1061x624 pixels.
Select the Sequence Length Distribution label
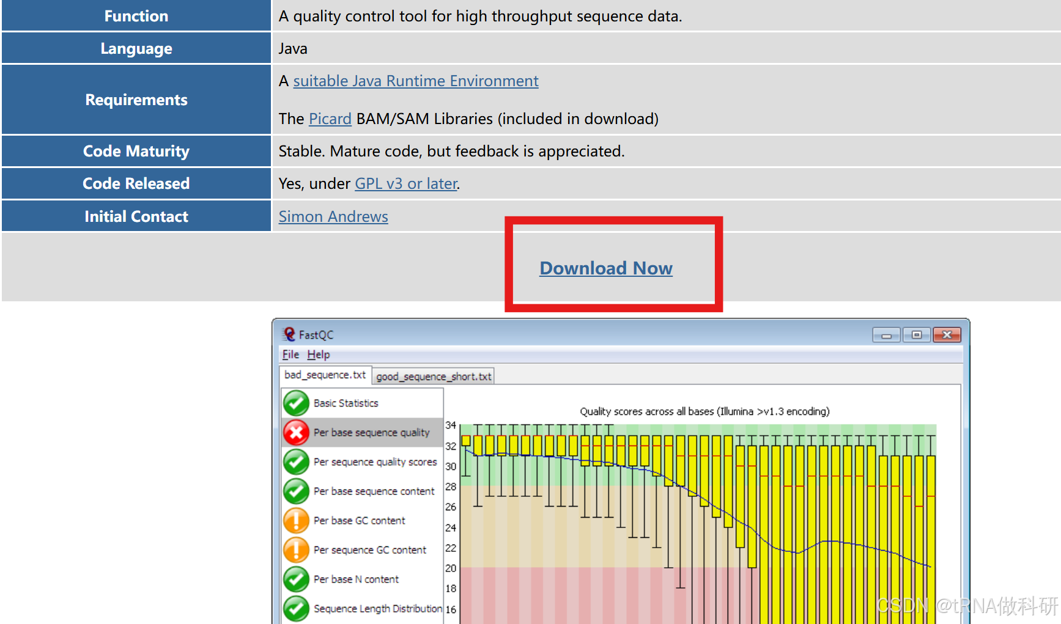[377, 609]
